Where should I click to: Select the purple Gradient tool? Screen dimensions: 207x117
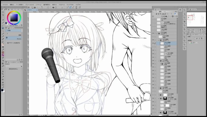pyautogui.click(x=3, y=55)
